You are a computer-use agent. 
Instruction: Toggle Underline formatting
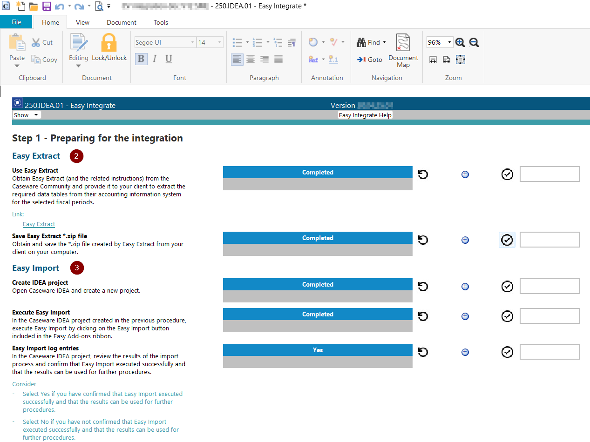point(169,59)
